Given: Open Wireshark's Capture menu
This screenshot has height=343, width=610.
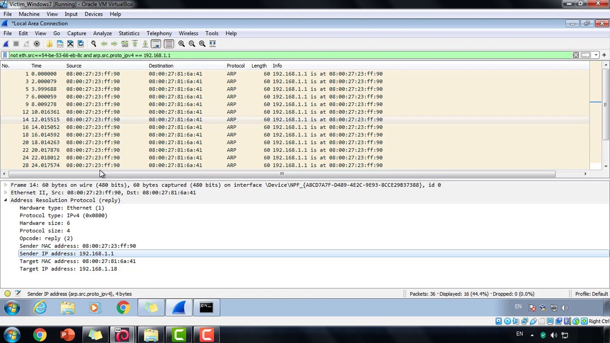Looking at the screenshot, I should point(77,33).
